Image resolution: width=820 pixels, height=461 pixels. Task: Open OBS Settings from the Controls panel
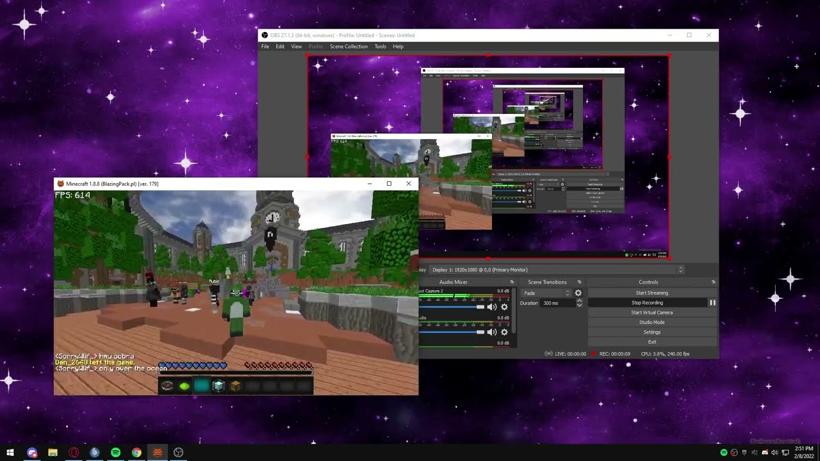click(652, 332)
